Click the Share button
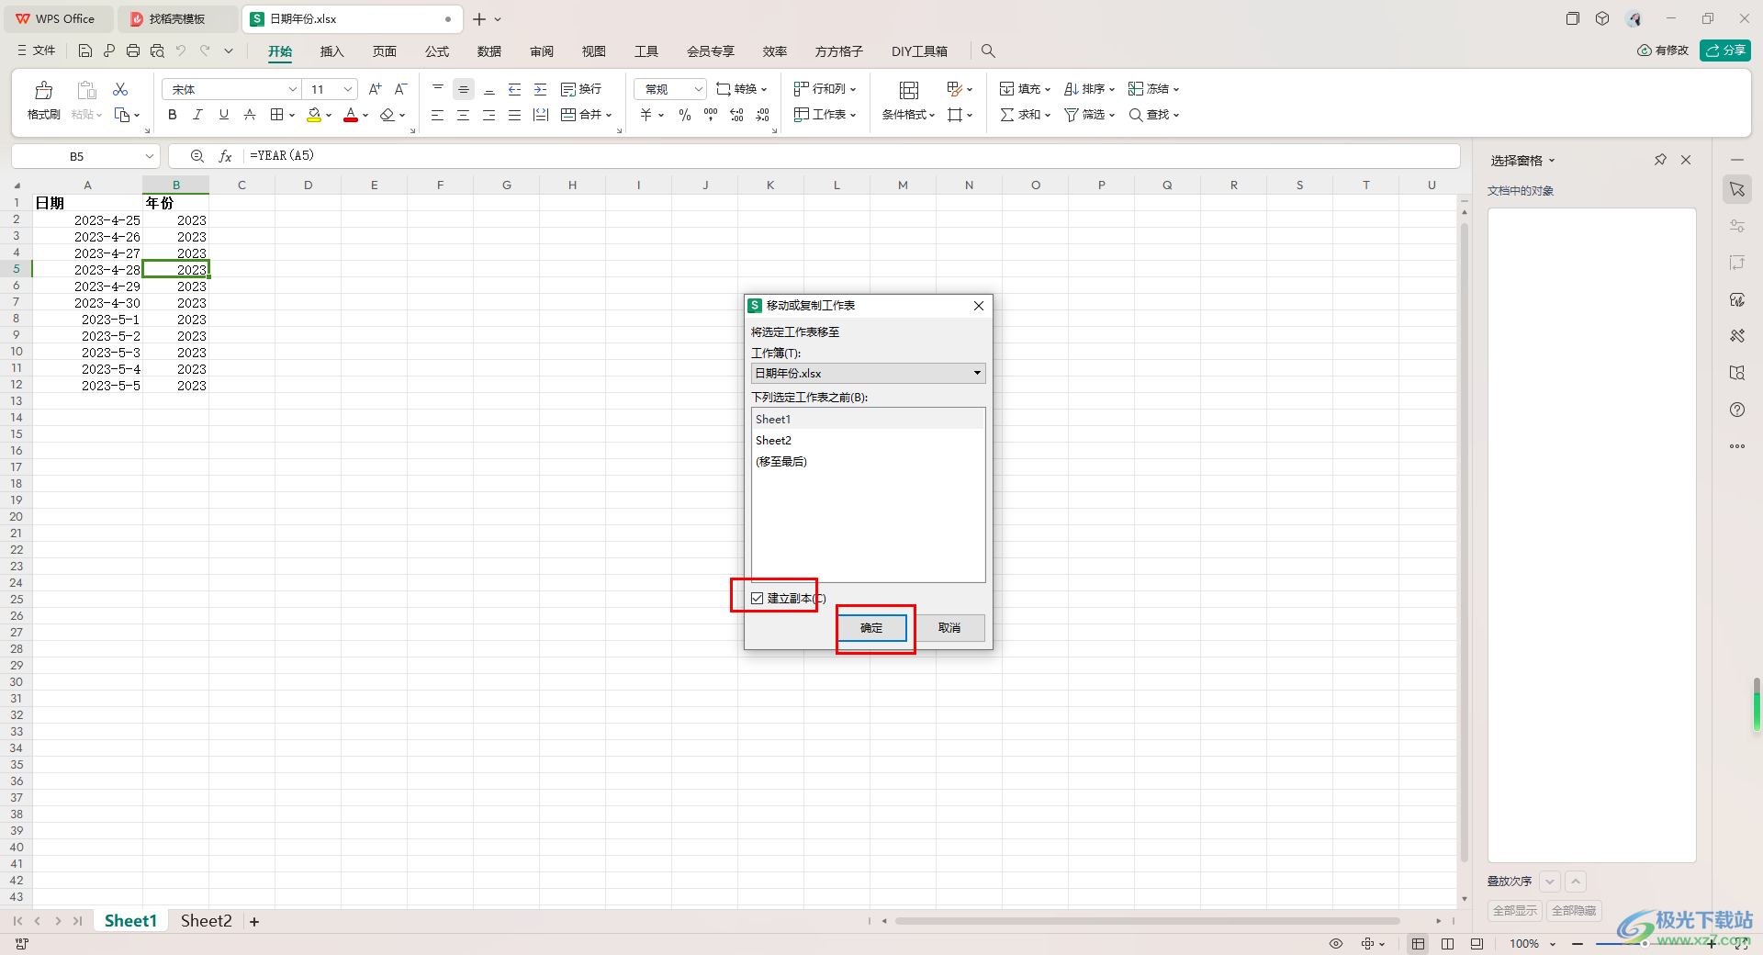 (1725, 51)
